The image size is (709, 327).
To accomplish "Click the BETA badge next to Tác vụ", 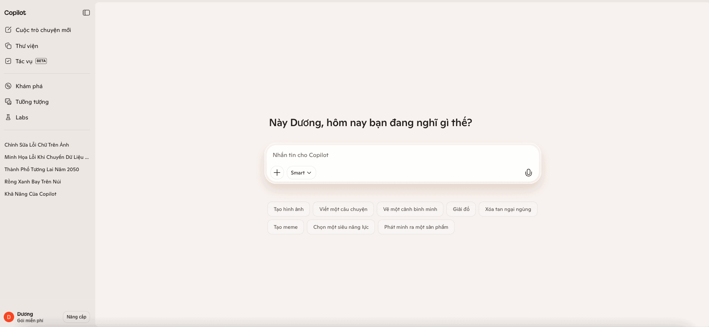I will (41, 61).
